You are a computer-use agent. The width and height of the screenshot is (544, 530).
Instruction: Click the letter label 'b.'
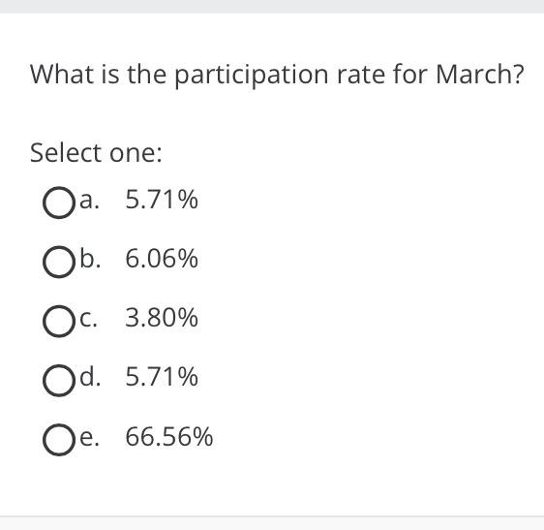coord(90,258)
